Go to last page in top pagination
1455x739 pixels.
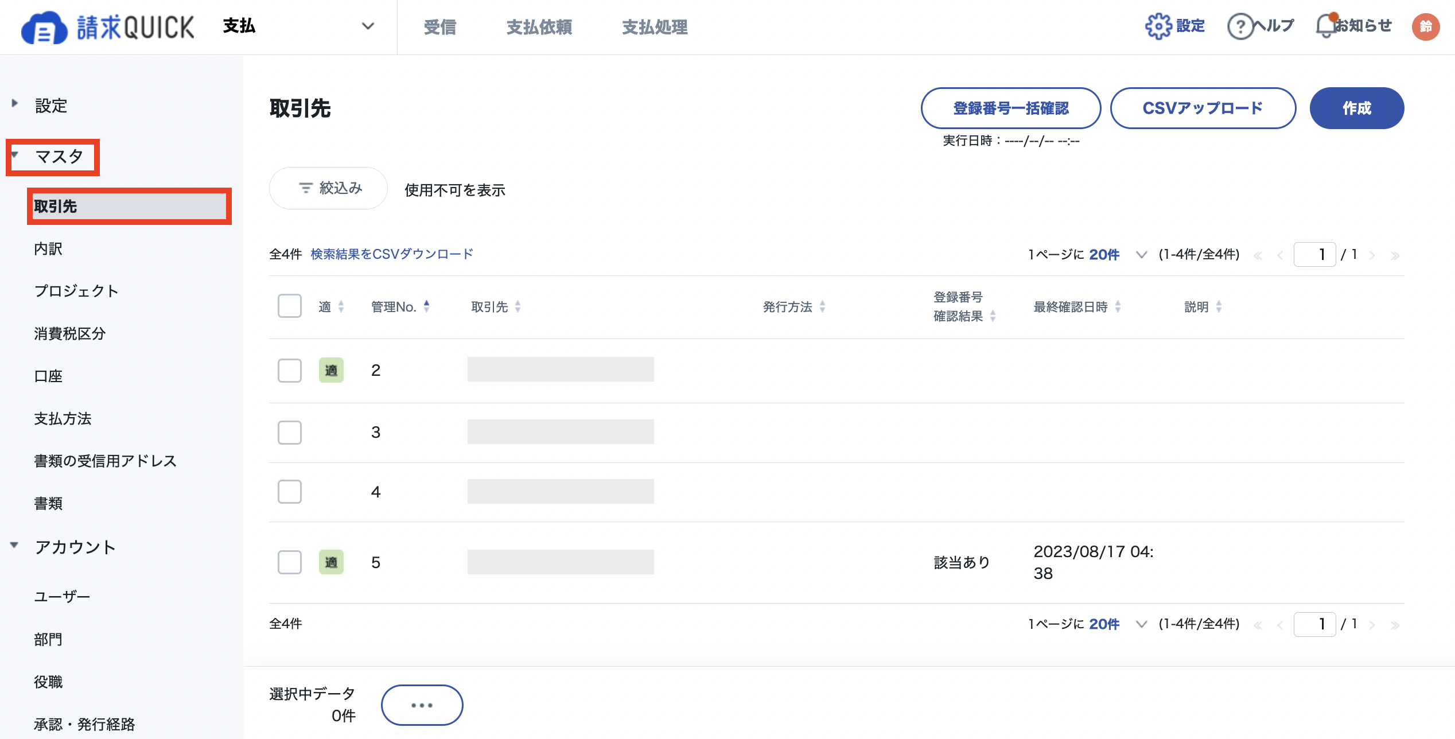[1395, 255]
